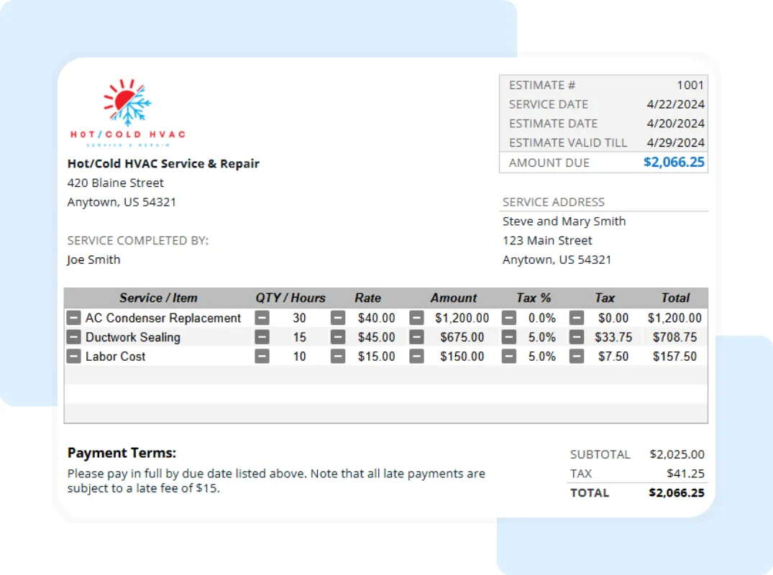Select the SERVICE DATE 4/22/2024
773x575 pixels.
point(674,104)
